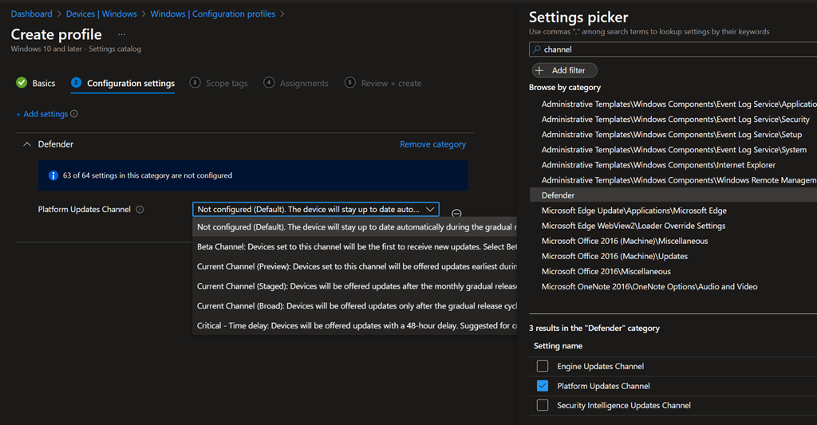Click the Remove category link
The width and height of the screenshot is (817, 425).
432,144
